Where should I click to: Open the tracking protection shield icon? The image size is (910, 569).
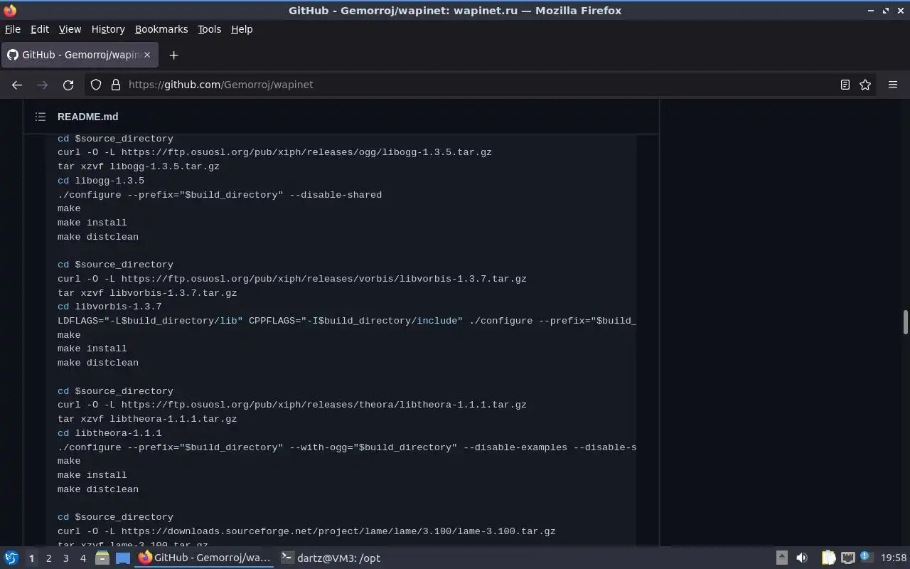point(96,85)
